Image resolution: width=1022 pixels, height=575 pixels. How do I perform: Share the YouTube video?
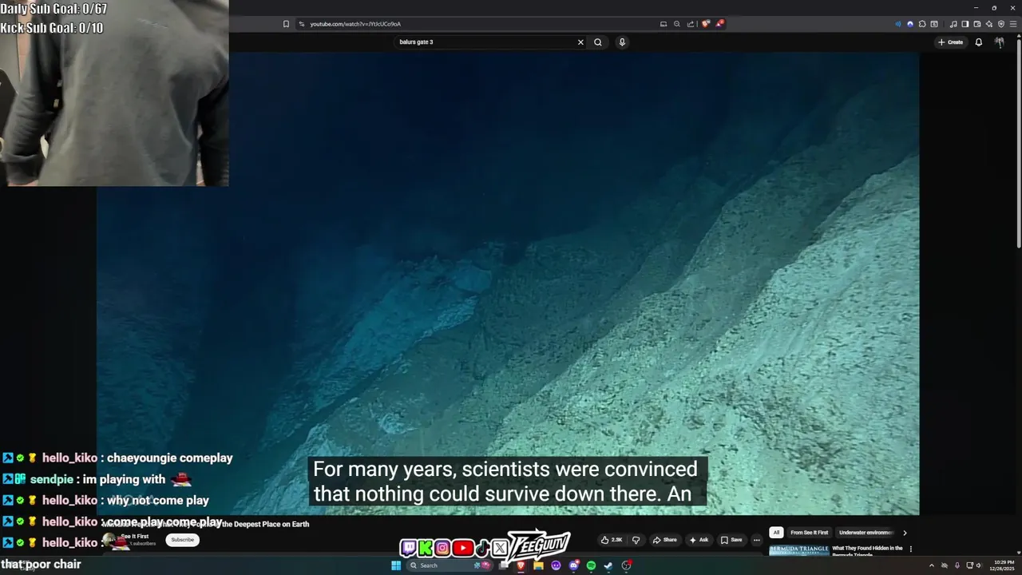pyautogui.click(x=664, y=540)
